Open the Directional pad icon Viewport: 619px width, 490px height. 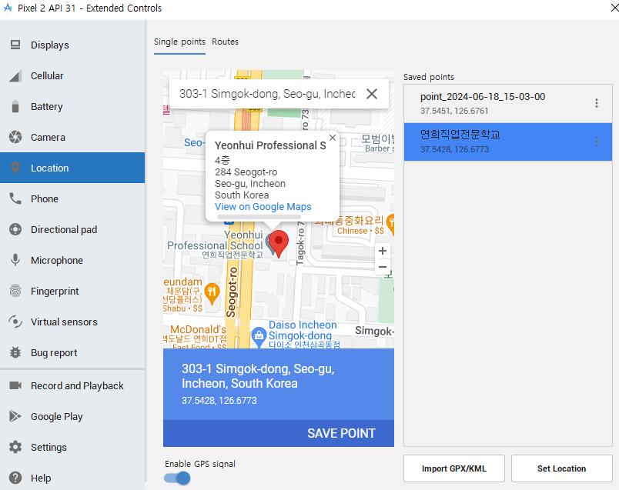click(x=15, y=229)
